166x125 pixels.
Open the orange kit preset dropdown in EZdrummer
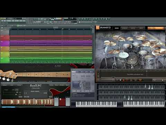point(156,28)
